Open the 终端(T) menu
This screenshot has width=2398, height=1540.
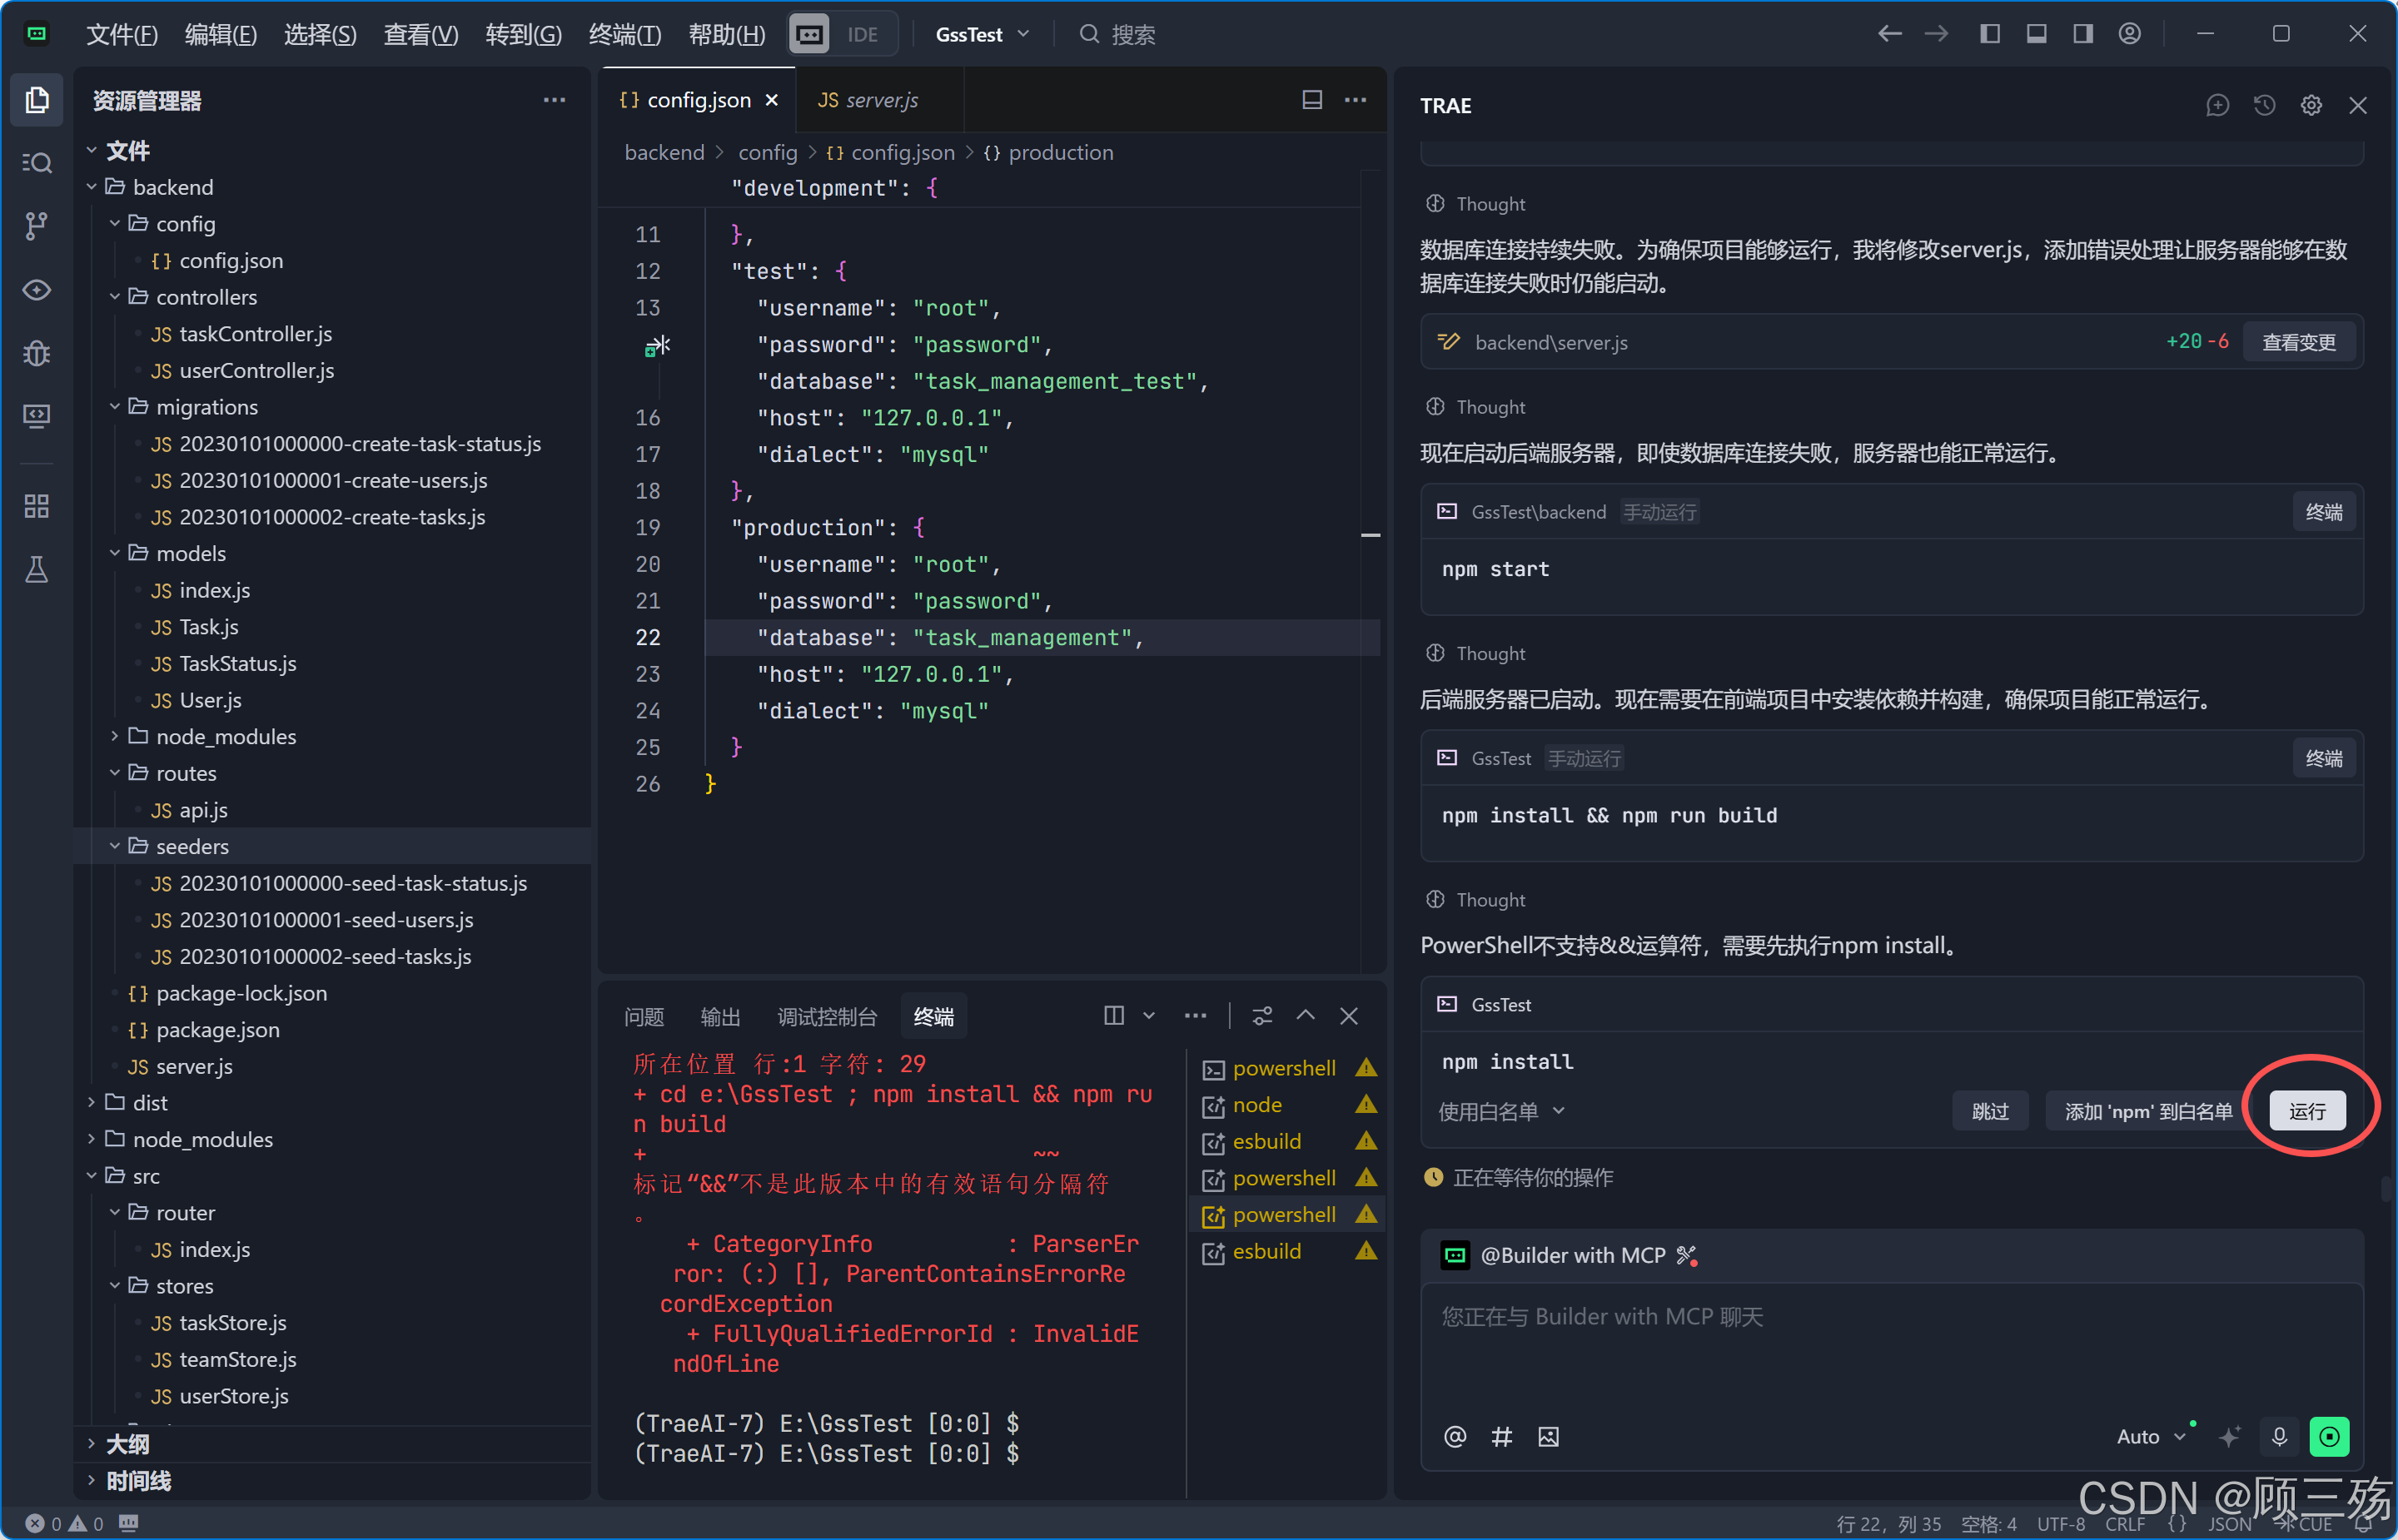(x=624, y=34)
